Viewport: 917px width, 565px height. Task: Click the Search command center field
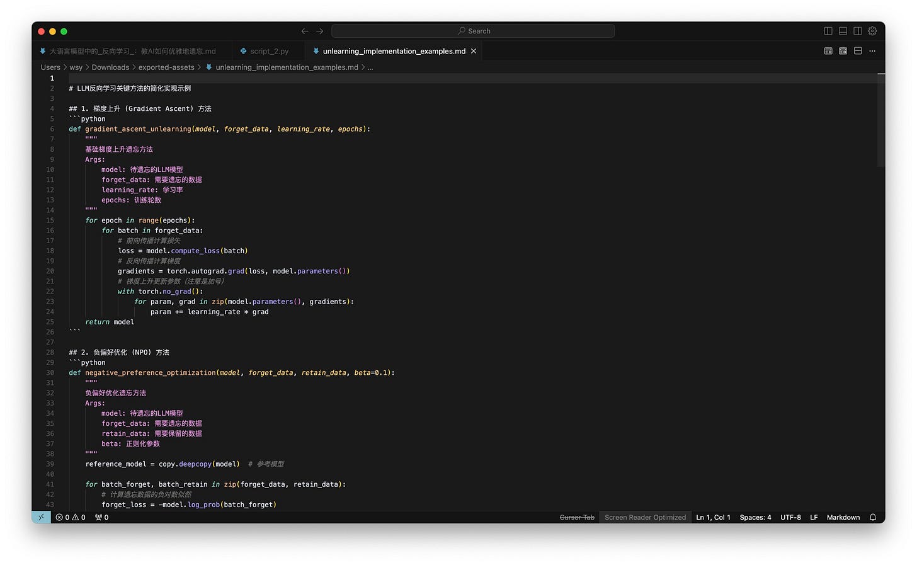pyautogui.click(x=473, y=31)
